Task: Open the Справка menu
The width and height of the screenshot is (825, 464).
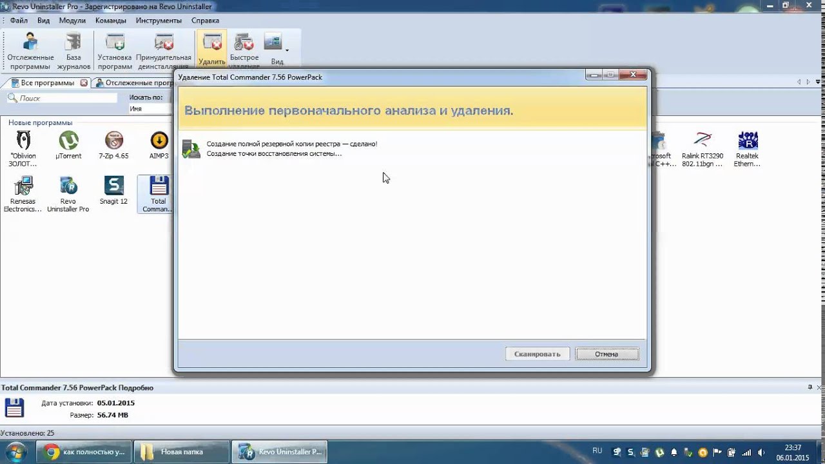Action: 205,20
